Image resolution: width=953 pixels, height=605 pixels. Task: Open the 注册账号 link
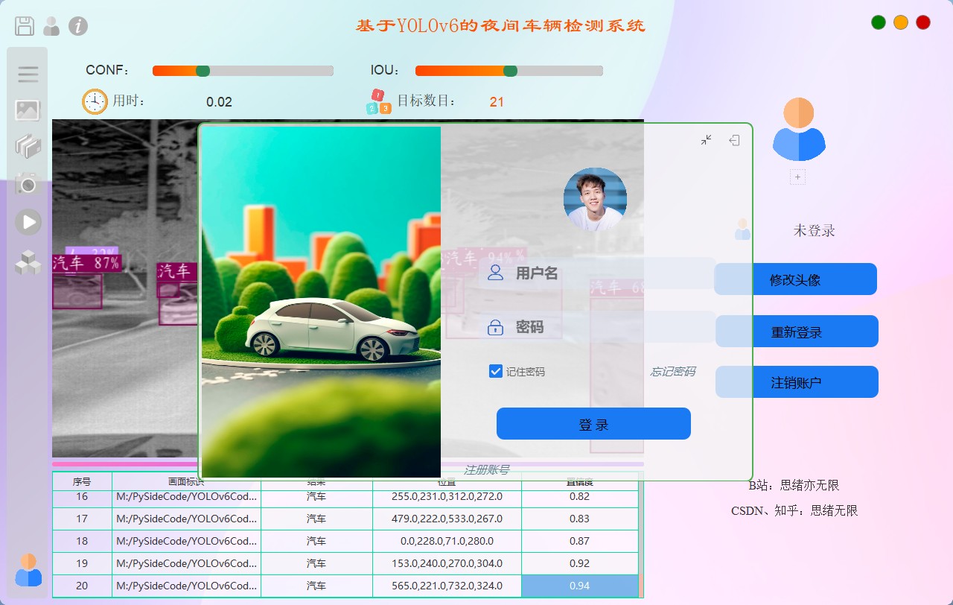pyautogui.click(x=487, y=469)
